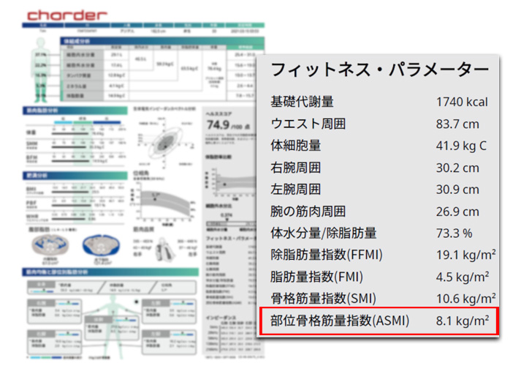
Task: Click the フィットネス・パラメーター panel title
Action: [x=379, y=70]
